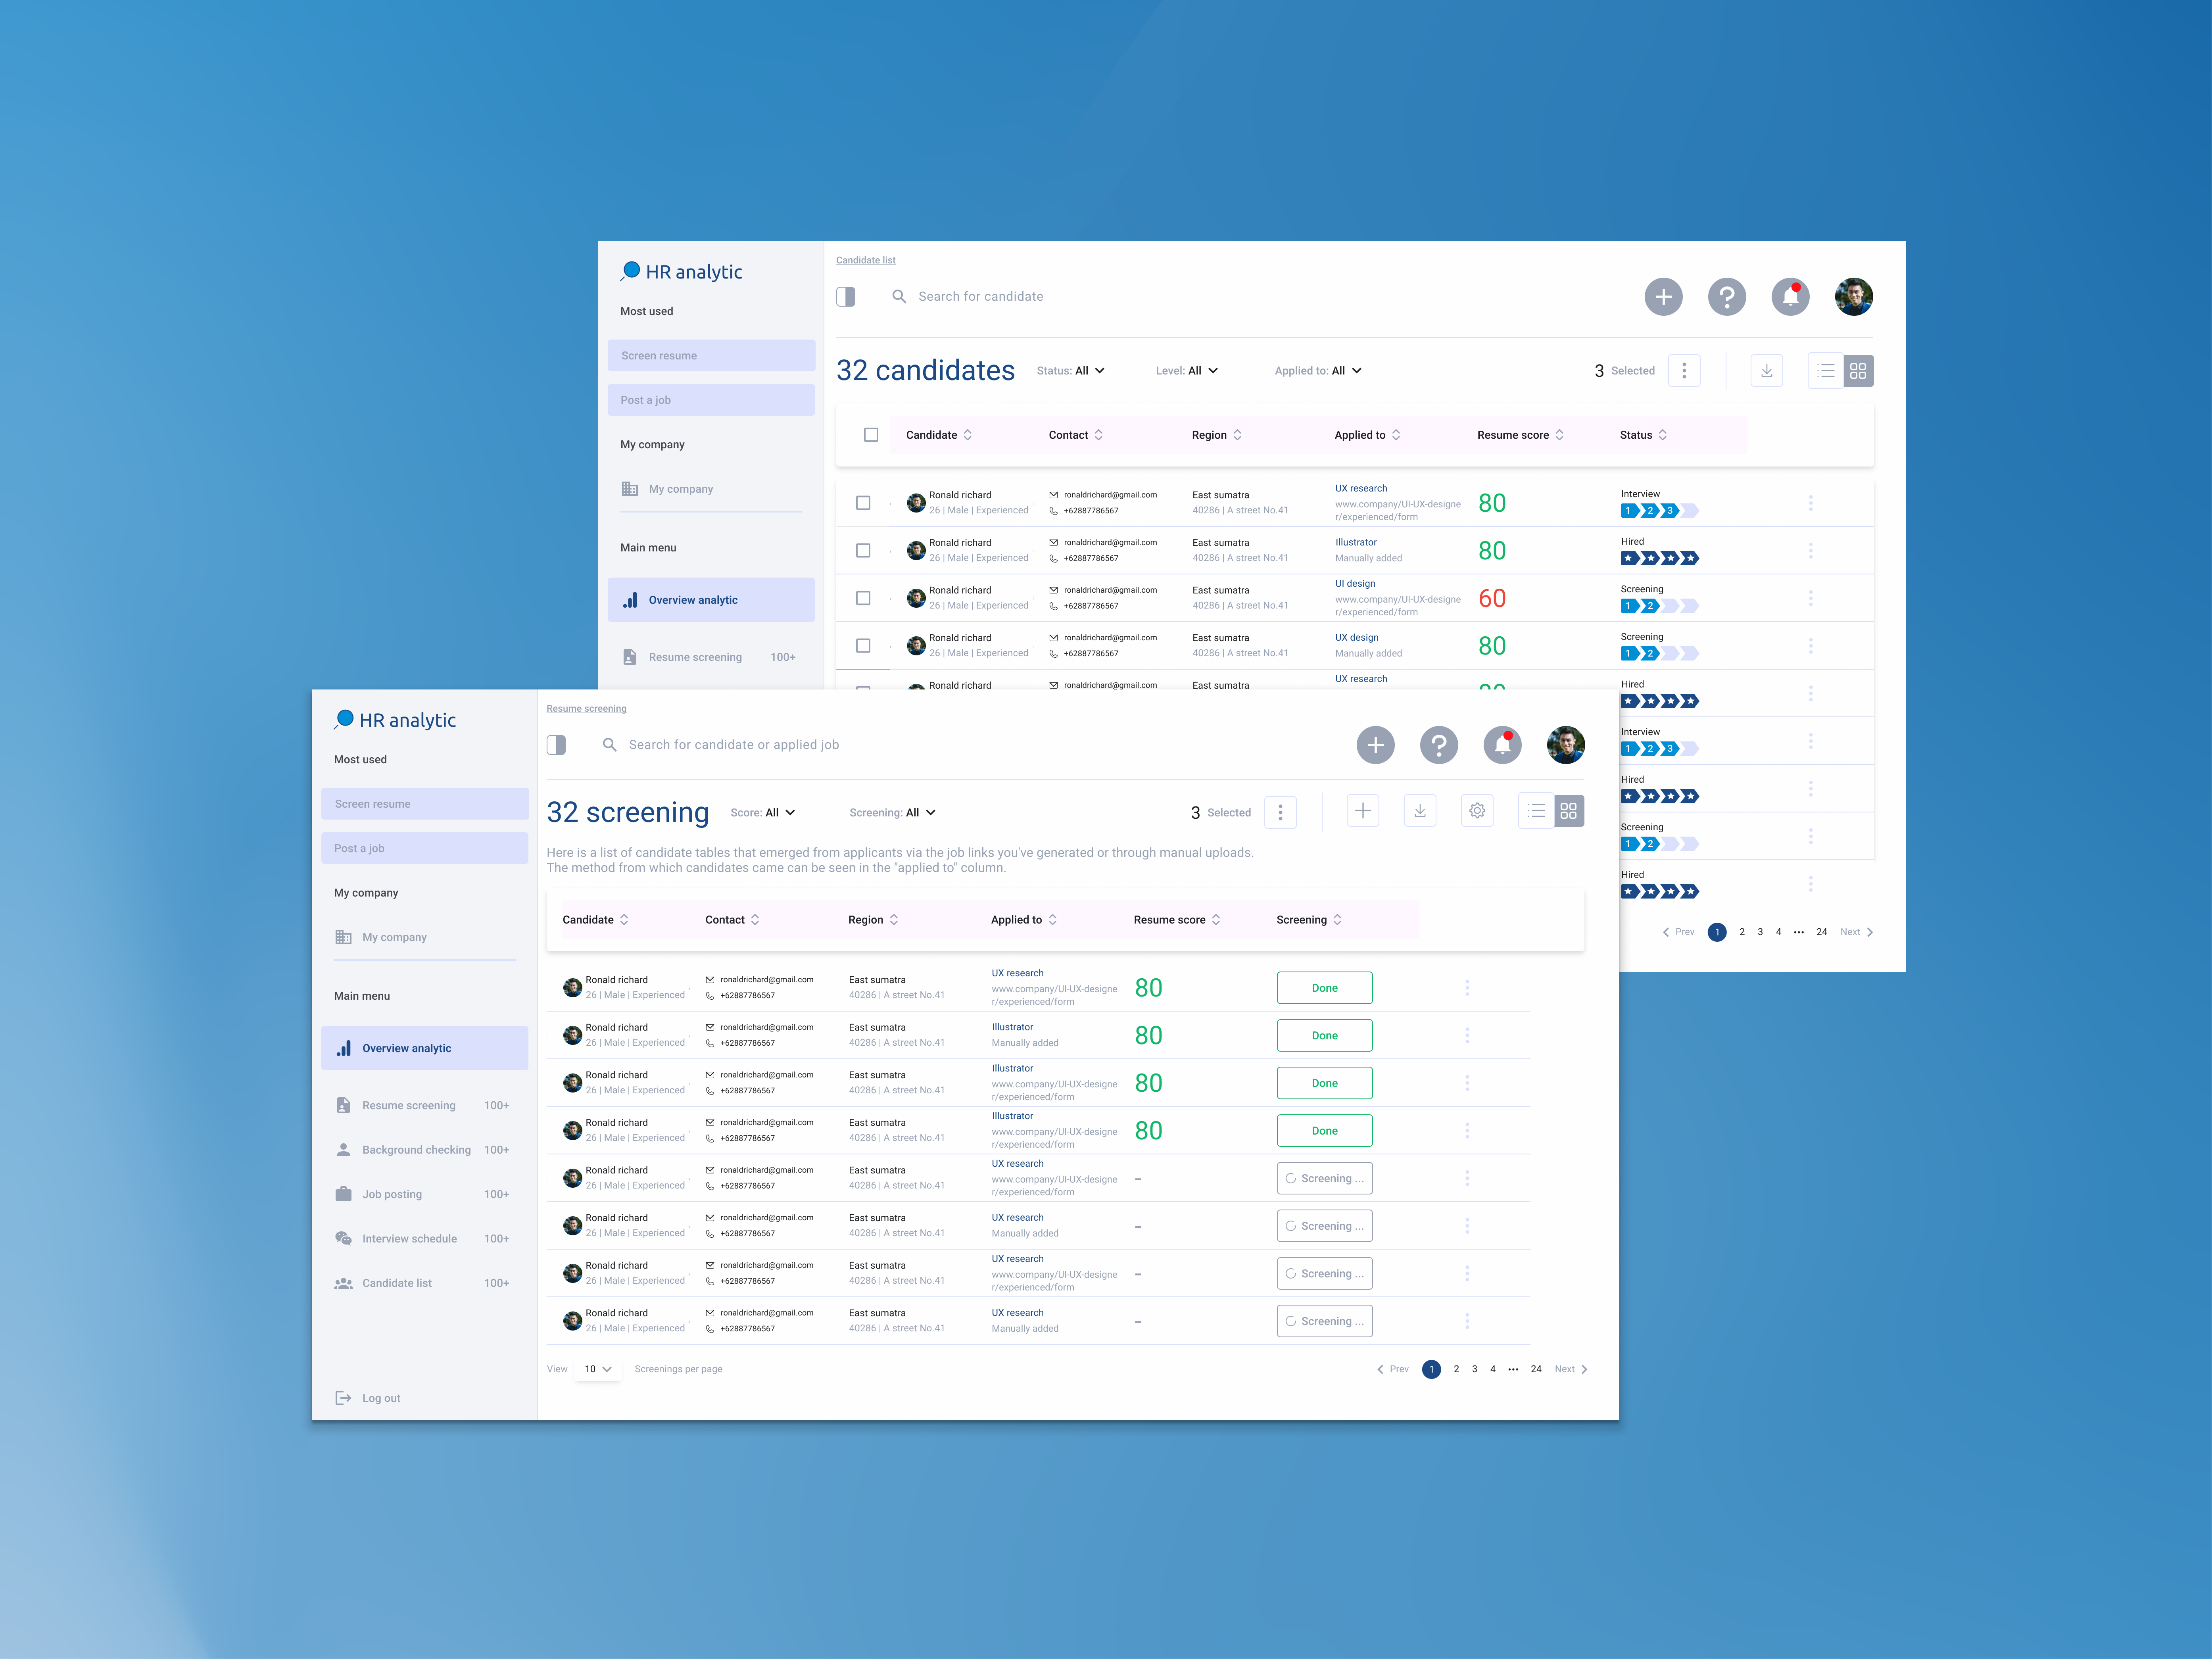Click the first Done button in the Screening column

pos(1324,988)
